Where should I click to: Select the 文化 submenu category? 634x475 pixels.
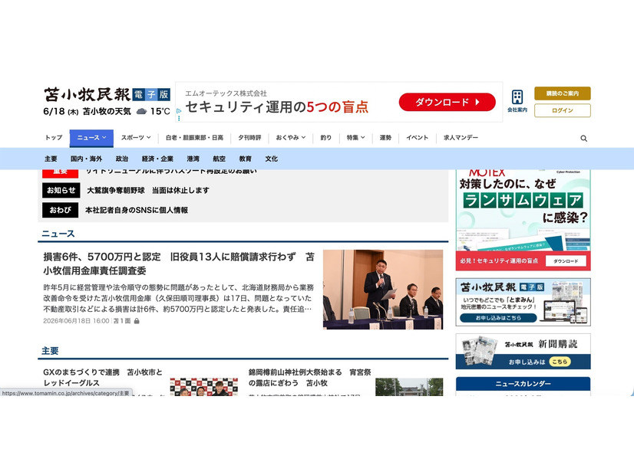[x=271, y=159]
